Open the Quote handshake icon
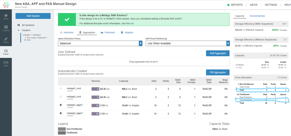291x136 pixels. pos(6,63)
